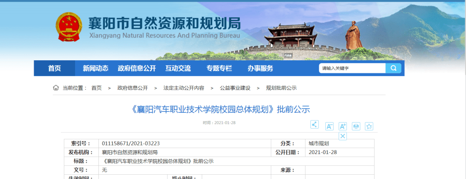Go to 首页 in breadcrumb
This screenshot has width=466, height=179.
97,88
